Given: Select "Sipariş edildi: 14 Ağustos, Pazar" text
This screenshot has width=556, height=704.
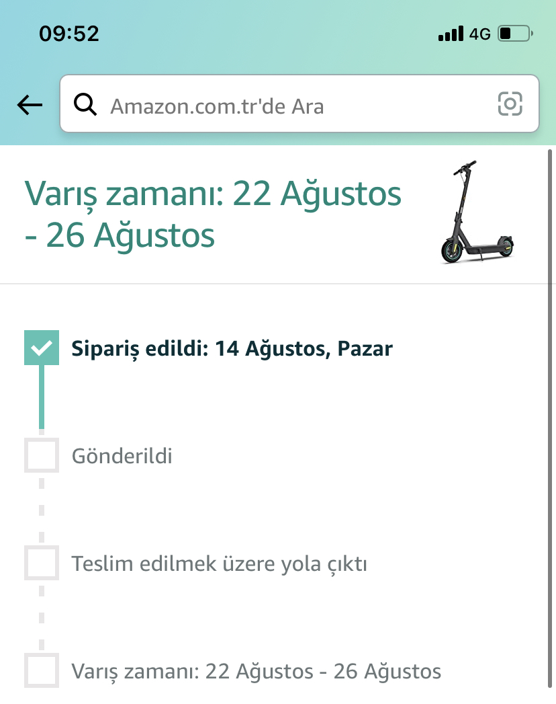Looking at the screenshot, I should [x=232, y=349].
